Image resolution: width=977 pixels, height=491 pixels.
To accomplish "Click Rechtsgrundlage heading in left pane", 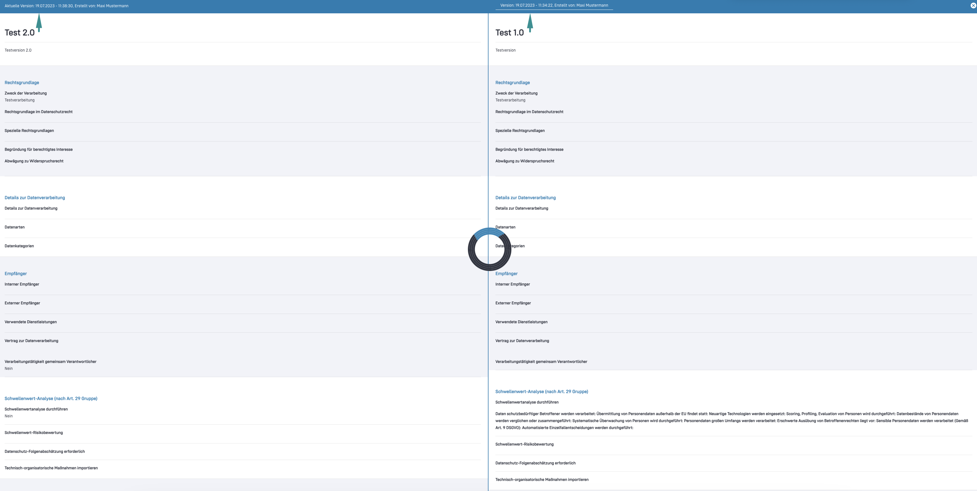I will click(22, 83).
